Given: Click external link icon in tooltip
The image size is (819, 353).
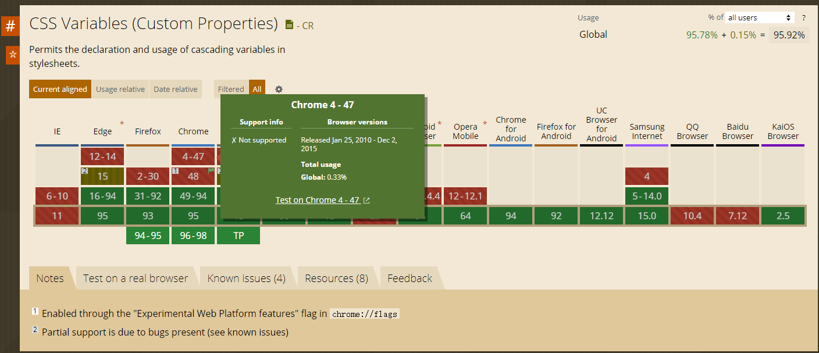Looking at the screenshot, I should (x=366, y=200).
